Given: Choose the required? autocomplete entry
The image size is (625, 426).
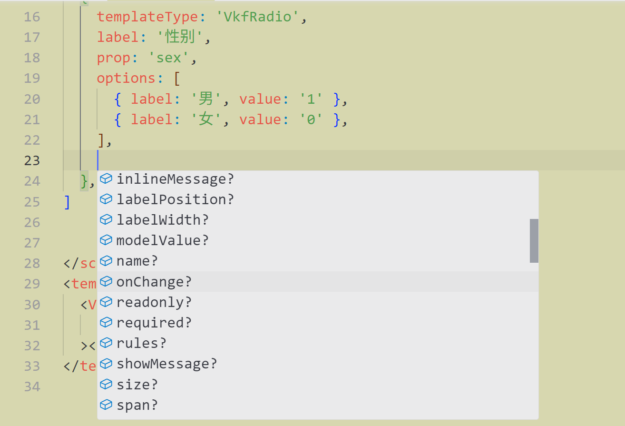Looking at the screenshot, I should 154,323.
